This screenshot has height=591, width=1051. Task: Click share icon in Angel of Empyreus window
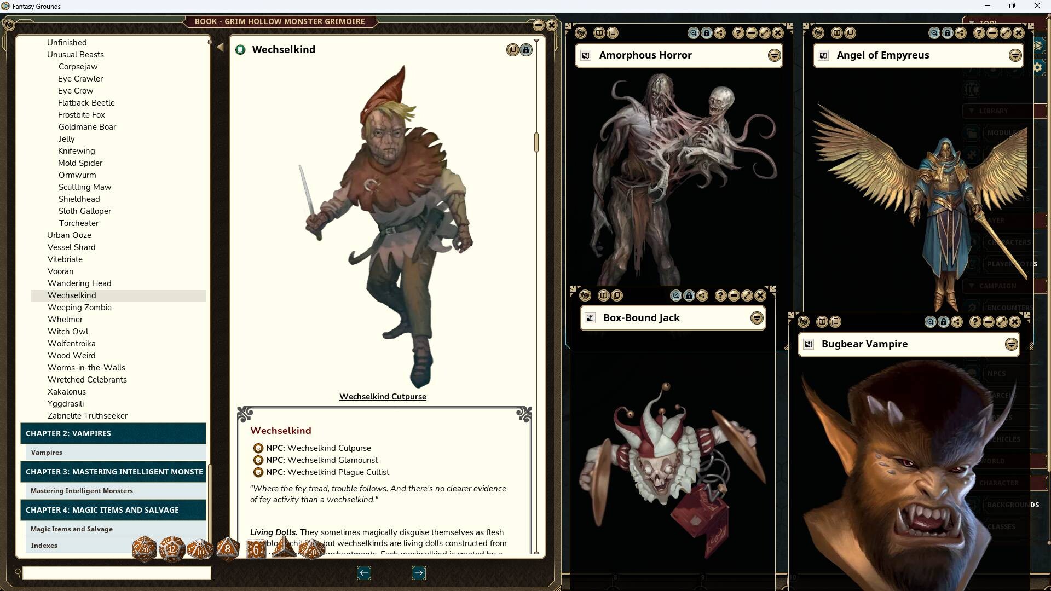(x=961, y=33)
